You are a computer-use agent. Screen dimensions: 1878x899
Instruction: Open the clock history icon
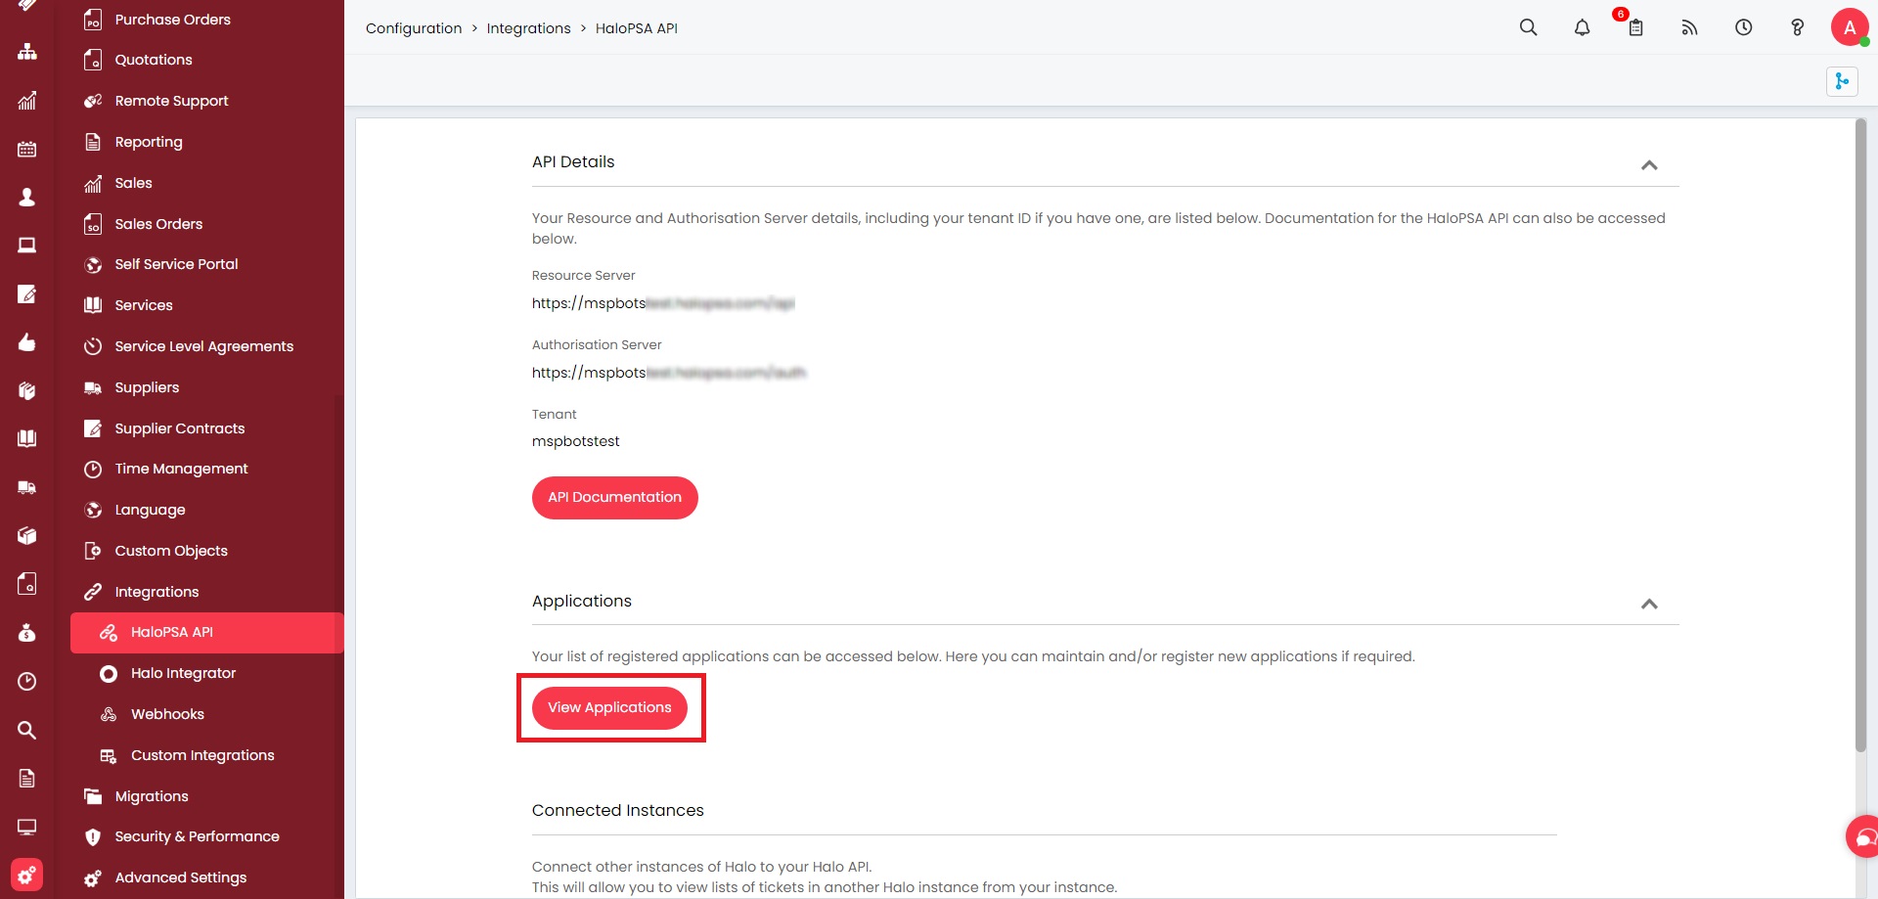coord(1743,27)
